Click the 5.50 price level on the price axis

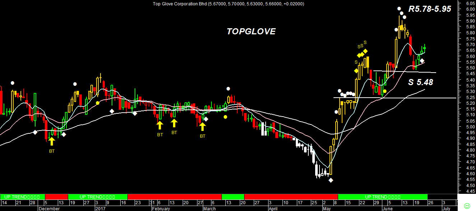(x=471, y=68)
